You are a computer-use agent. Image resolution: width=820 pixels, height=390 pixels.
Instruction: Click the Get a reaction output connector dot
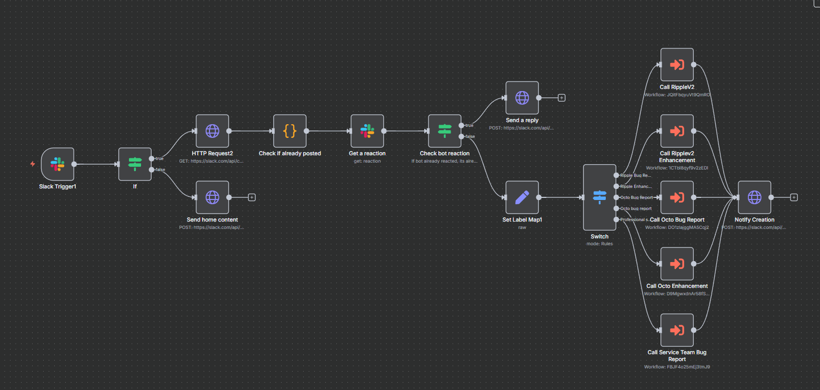(x=384, y=131)
